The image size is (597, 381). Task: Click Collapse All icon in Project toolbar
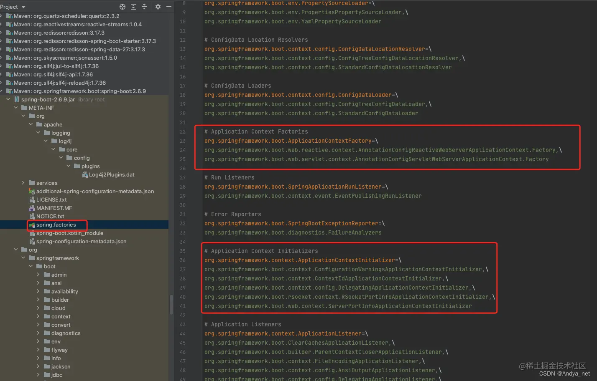[x=144, y=7]
